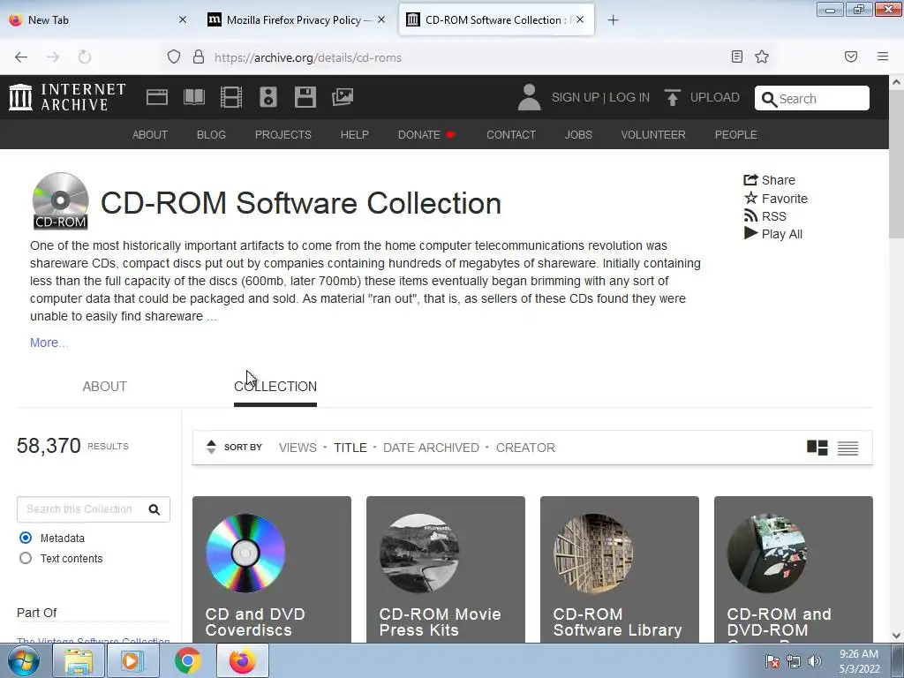Click Firefox shield tracking protection icon
Image resolution: width=904 pixels, height=678 pixels.
(x=174, y=57)
